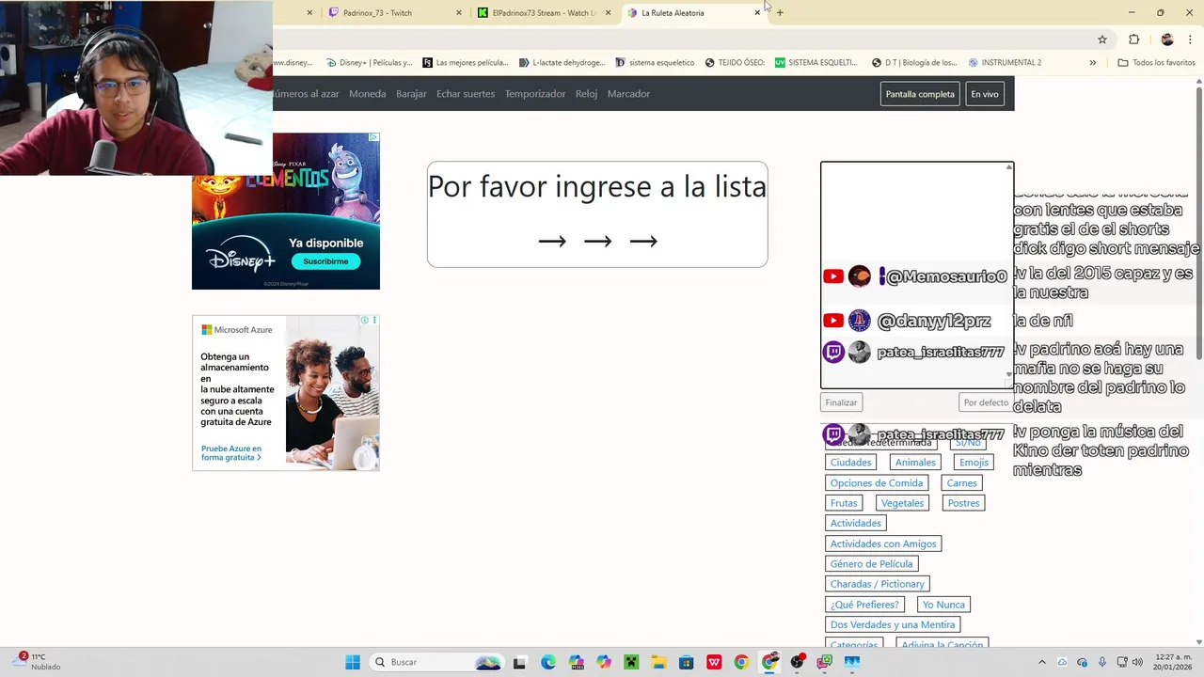Load the Animales preset list
This screenshot has width=1204, height=677.
(x=915, y=463)
